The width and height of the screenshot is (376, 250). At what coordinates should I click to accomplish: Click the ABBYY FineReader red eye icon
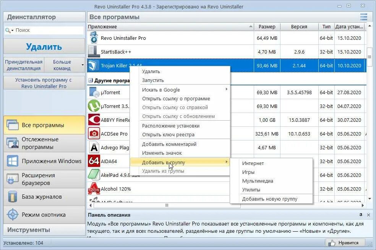point(94,119)
